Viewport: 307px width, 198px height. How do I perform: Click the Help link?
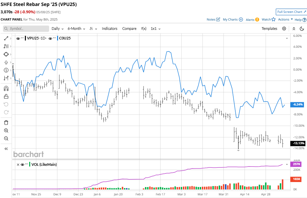298,20
